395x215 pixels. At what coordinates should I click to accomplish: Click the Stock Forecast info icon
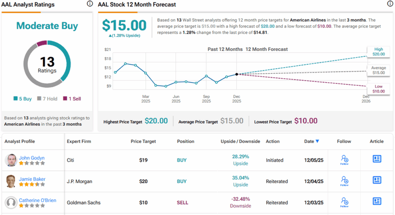click(390, 4)
